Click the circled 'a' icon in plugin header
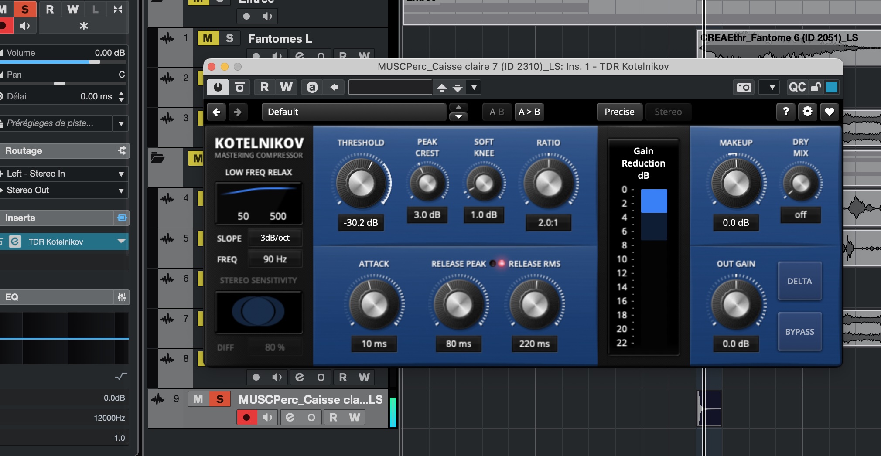 tap(312, 87)
